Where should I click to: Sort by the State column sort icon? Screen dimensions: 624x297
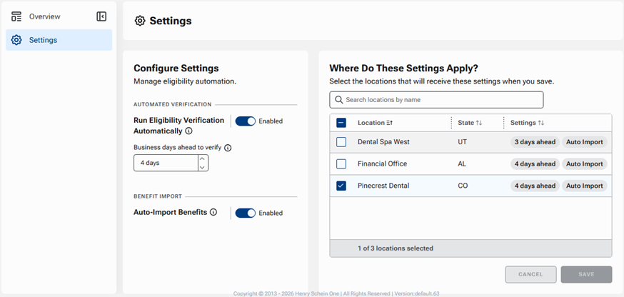479,123
